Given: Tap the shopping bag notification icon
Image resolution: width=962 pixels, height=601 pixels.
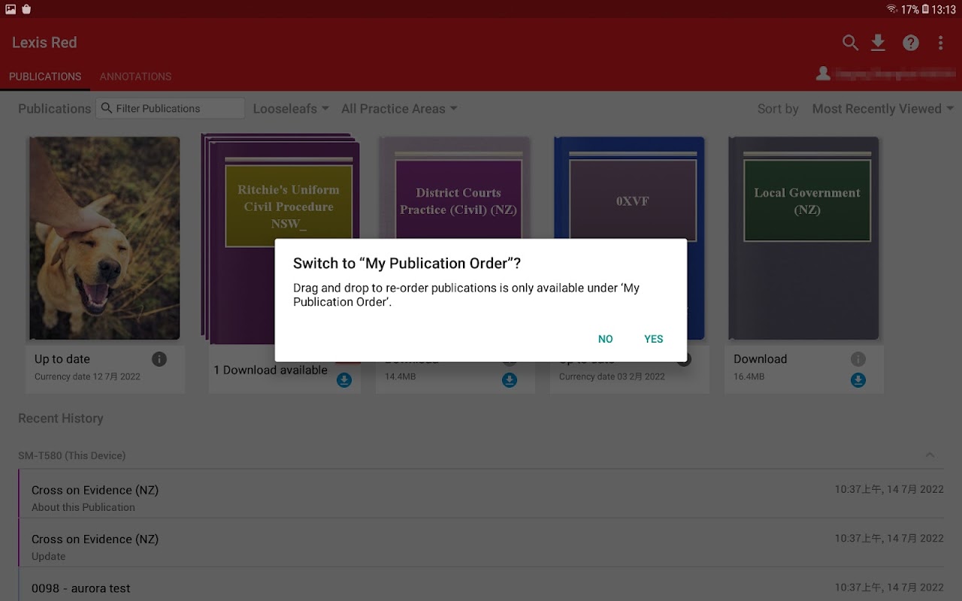Looking at the screenshot, I should 27,9.
